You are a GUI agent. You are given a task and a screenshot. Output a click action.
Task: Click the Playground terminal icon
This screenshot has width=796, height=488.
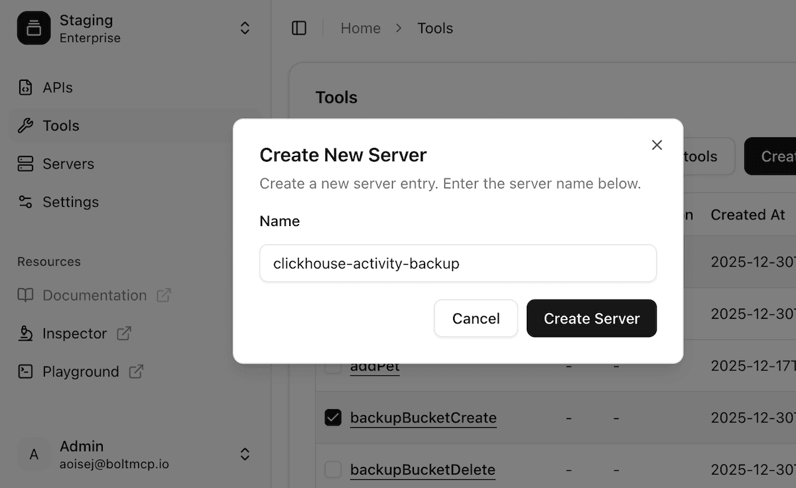(25, 372)
